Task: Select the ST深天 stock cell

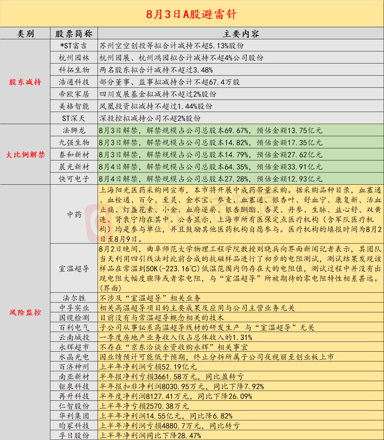Action: pyautogui.click(x=74, y=119)
